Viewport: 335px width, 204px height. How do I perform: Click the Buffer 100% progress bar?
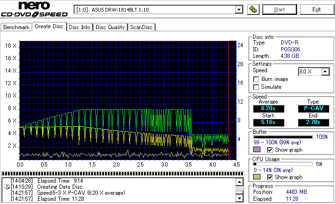[283, 137]
